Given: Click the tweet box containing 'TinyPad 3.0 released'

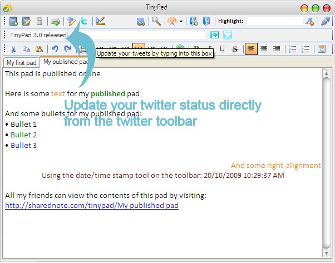Looking at the screenshot, I should pos(107,35).
